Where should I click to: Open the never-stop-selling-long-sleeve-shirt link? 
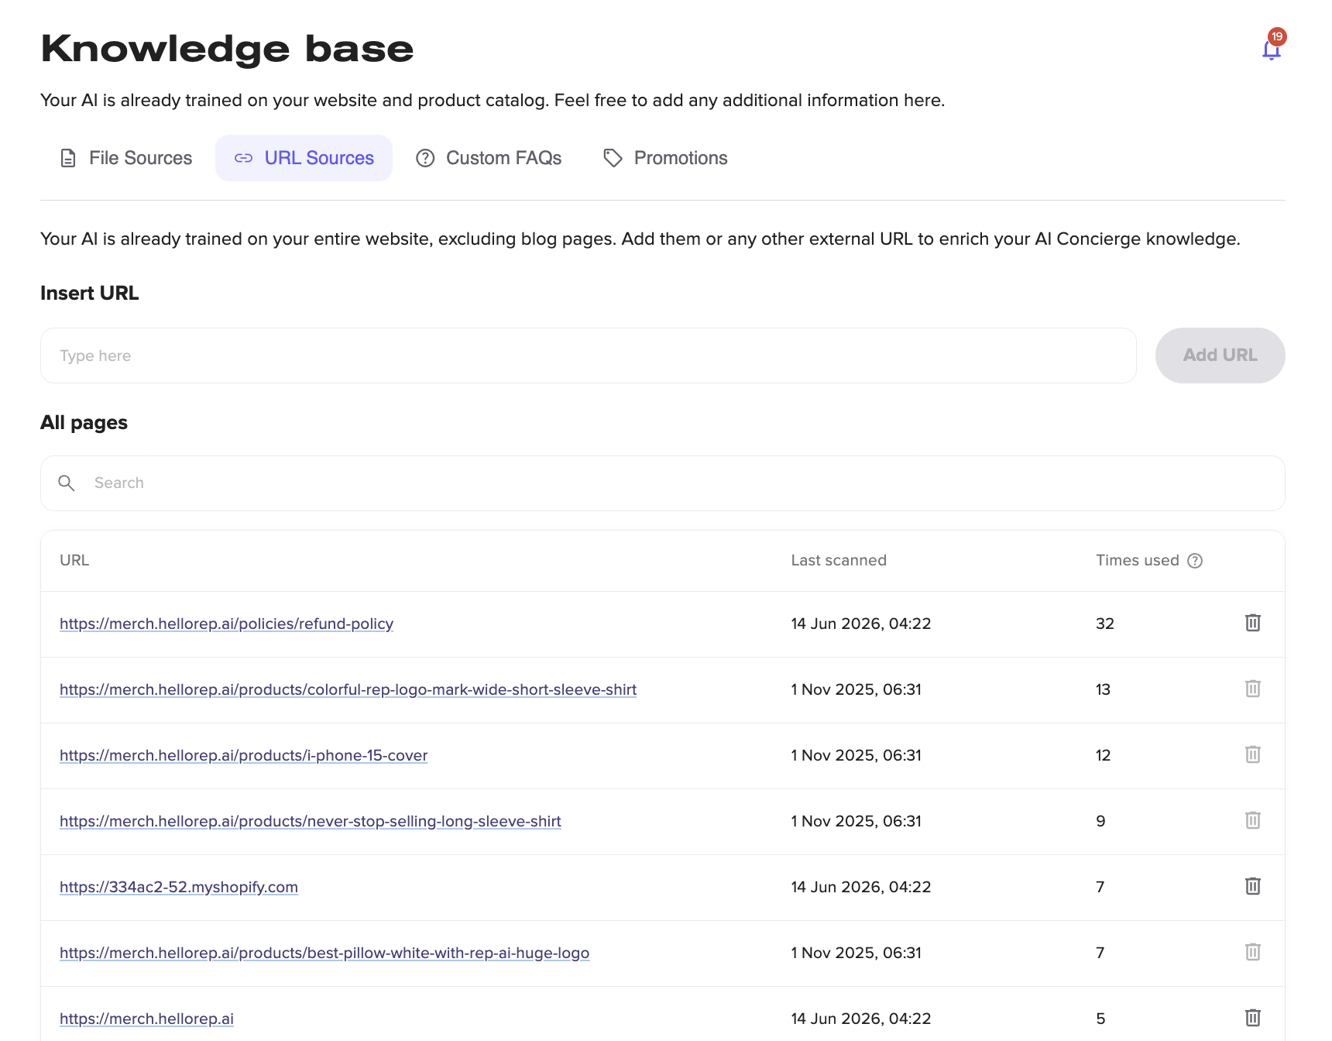coord(310,822)
